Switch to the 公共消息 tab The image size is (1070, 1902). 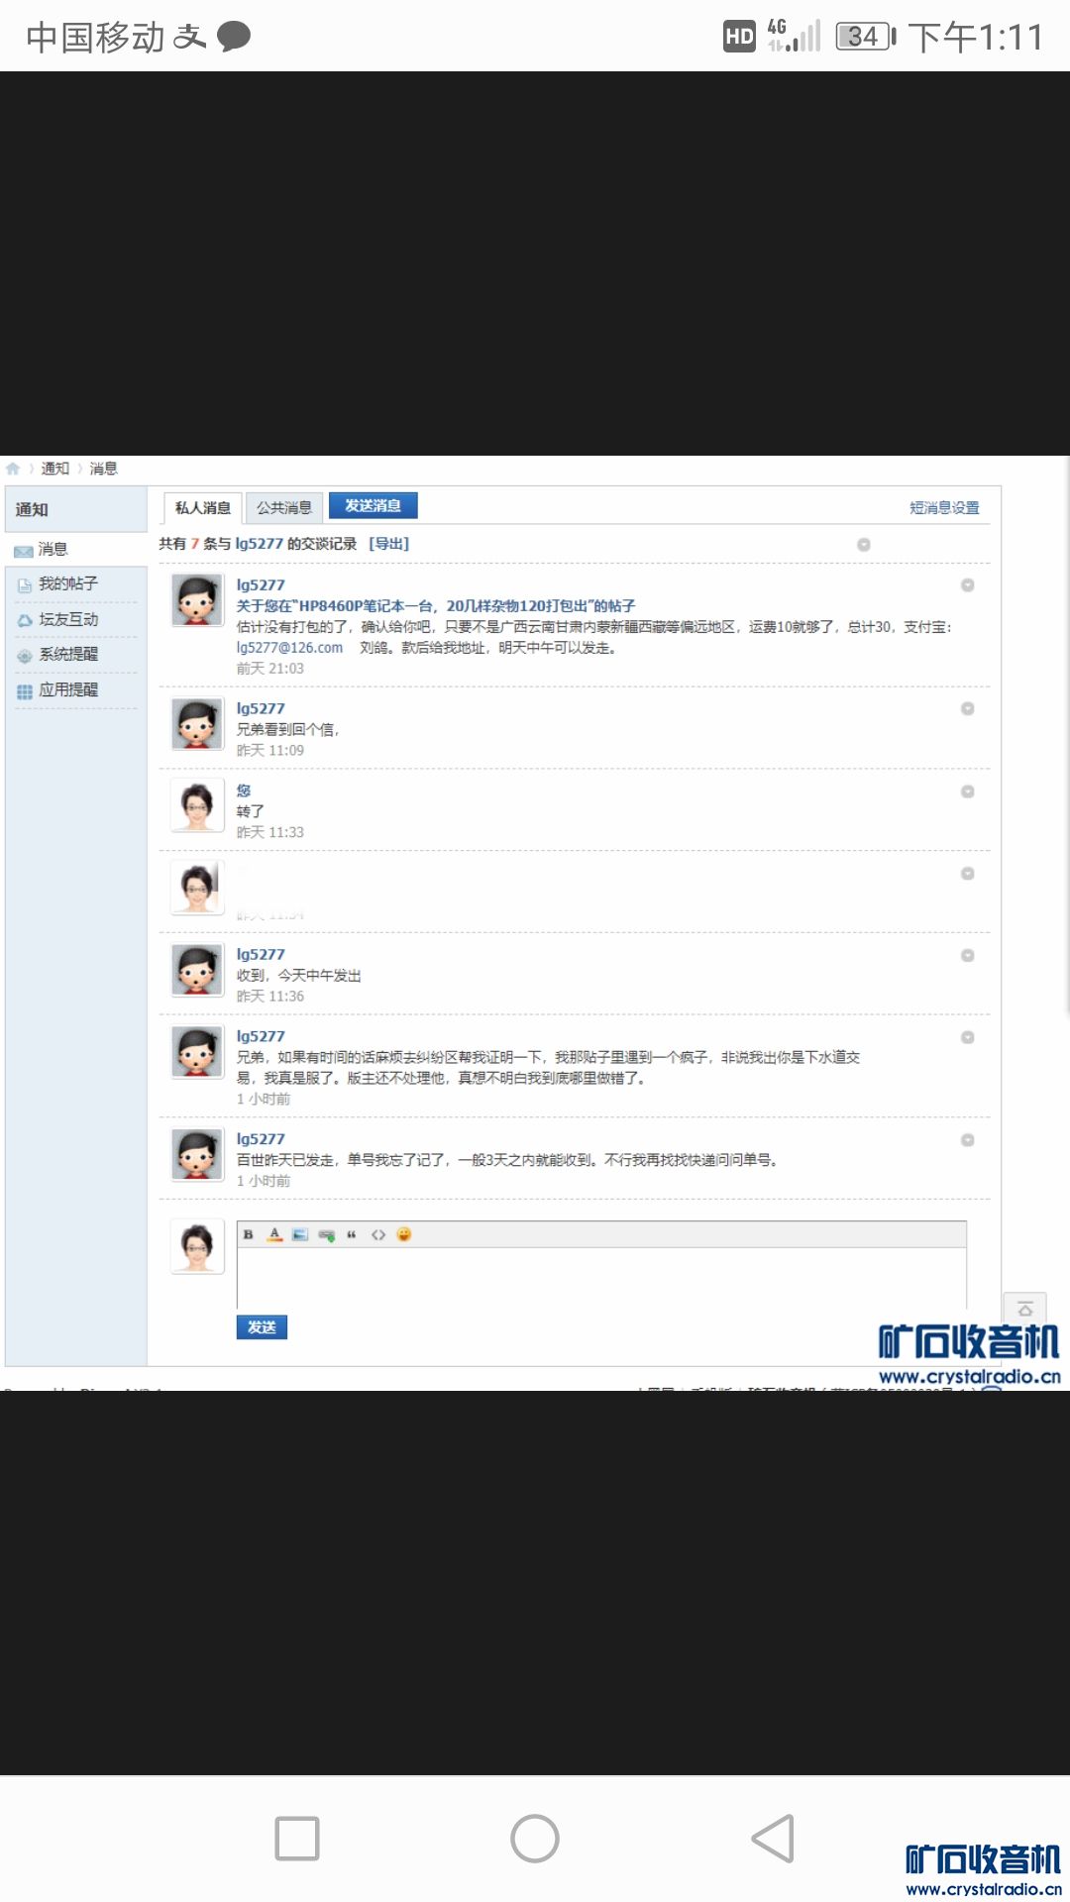click(x=284, y=507)
